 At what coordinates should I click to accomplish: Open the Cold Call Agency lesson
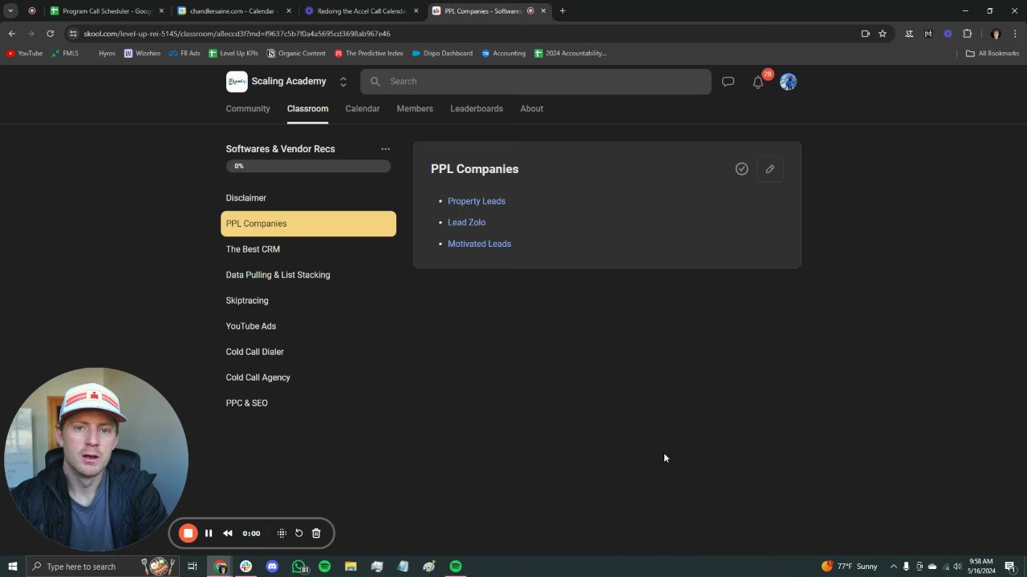(x=308, y=377)
